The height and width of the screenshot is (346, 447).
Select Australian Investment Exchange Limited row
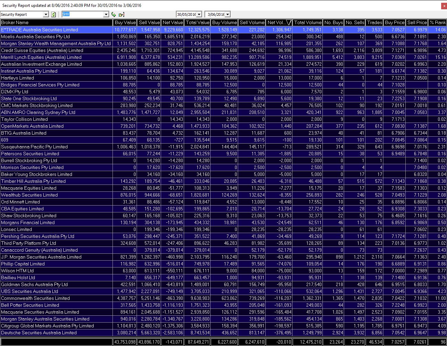pos(223,64)
